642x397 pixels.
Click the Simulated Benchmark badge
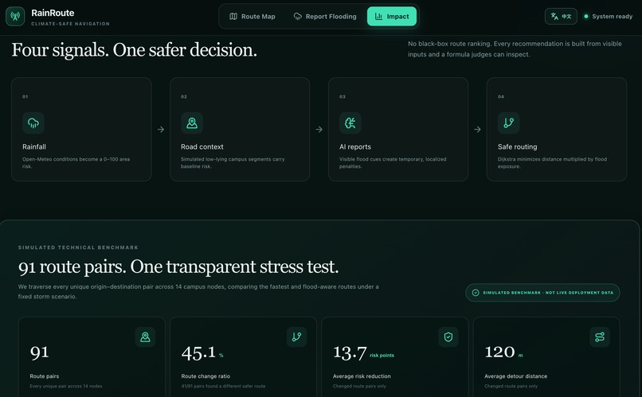(542, 293)
